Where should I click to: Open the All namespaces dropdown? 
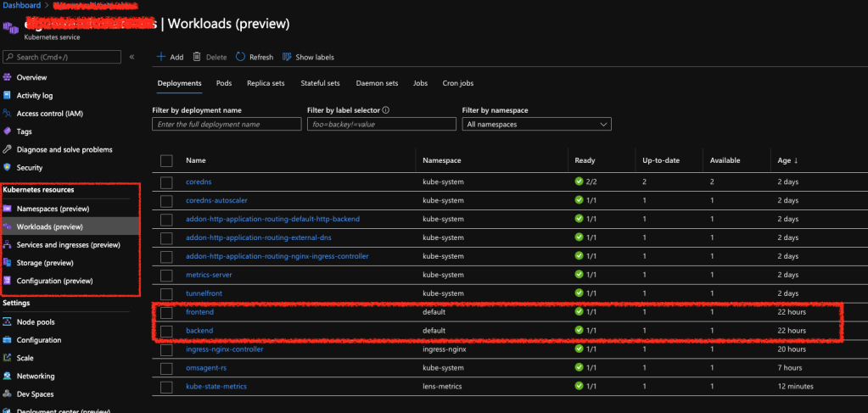click(536, 124)
